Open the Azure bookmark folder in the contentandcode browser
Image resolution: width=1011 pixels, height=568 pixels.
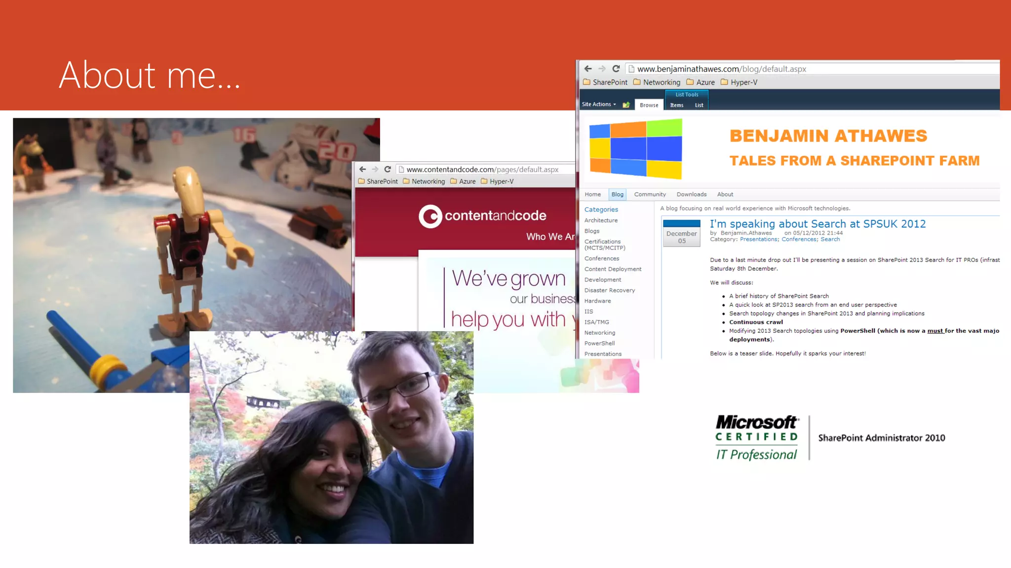point(463,181)
